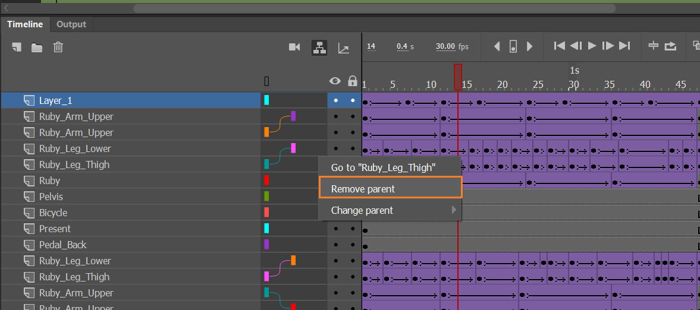
Task: Click the New Layer icon
Action: point(17,48)
